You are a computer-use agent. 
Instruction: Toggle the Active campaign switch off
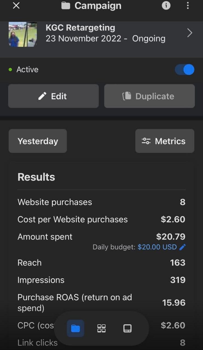point(185,69)
